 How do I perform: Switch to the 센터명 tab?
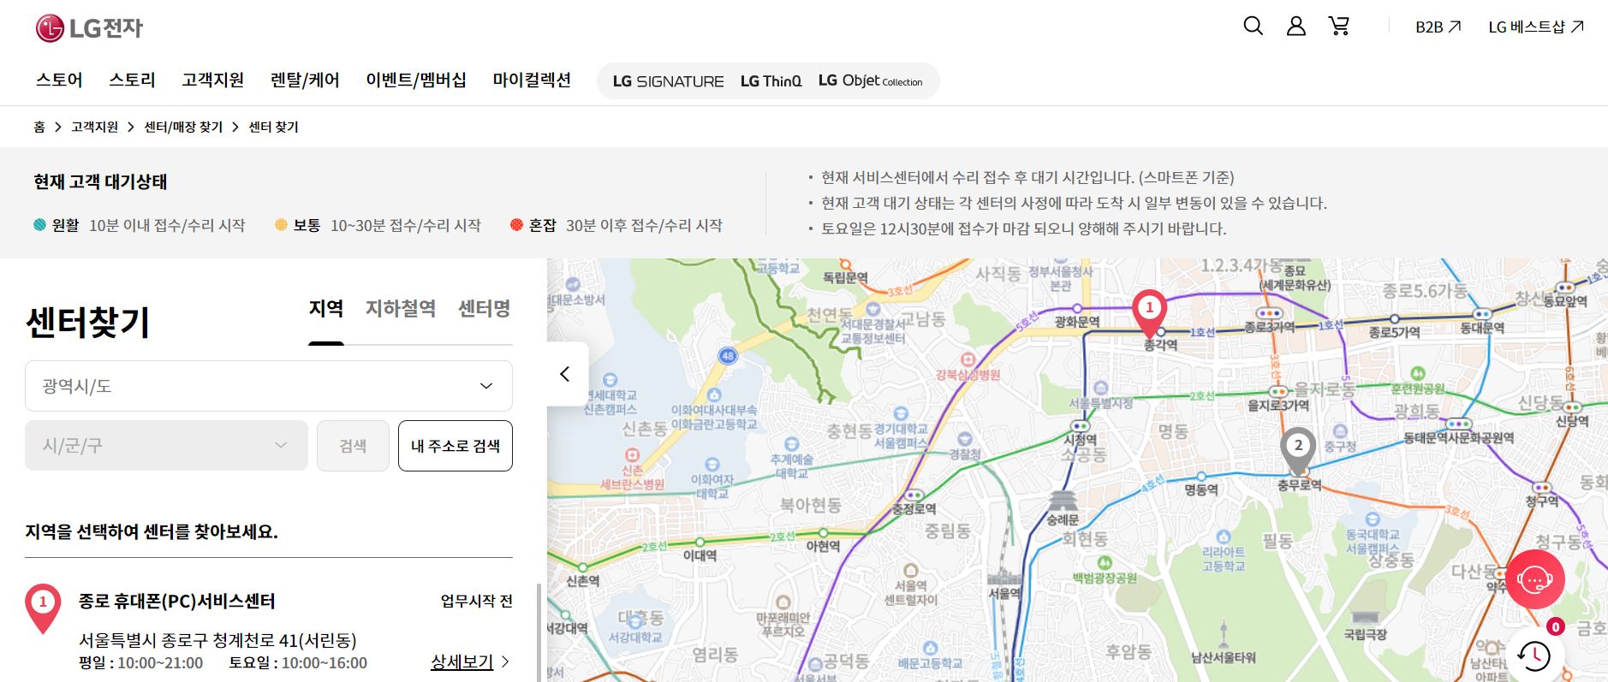(485, 309)
